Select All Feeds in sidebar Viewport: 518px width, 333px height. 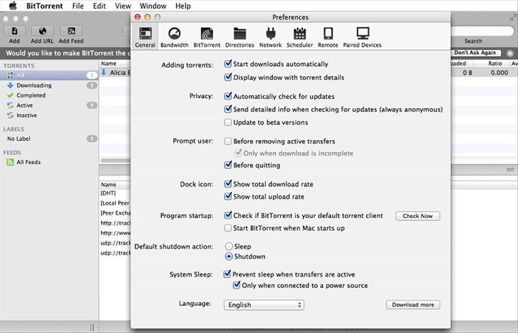[x=49, y=162]
